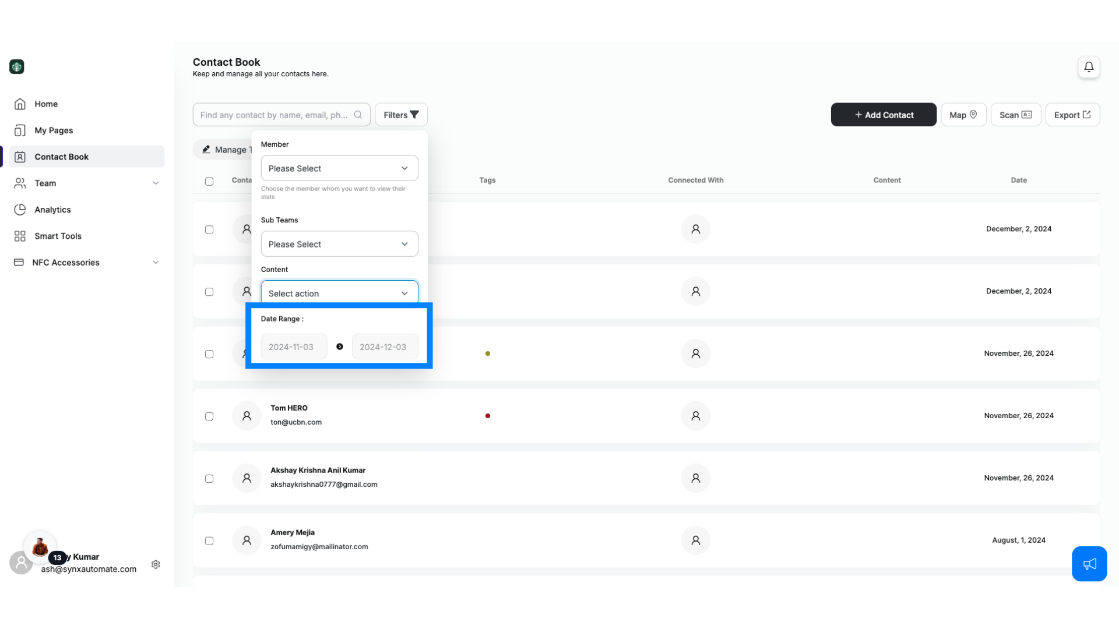Click the Analytics pie chart icon
The image size is (1119, 629).
pos(20,210)
